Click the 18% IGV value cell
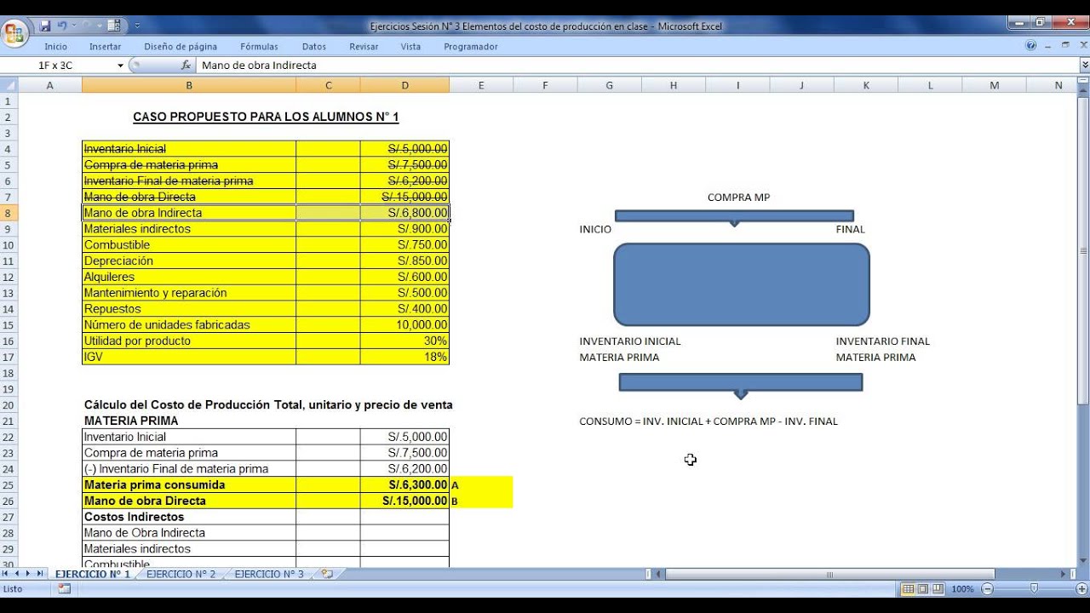 (x=404, y=357)
